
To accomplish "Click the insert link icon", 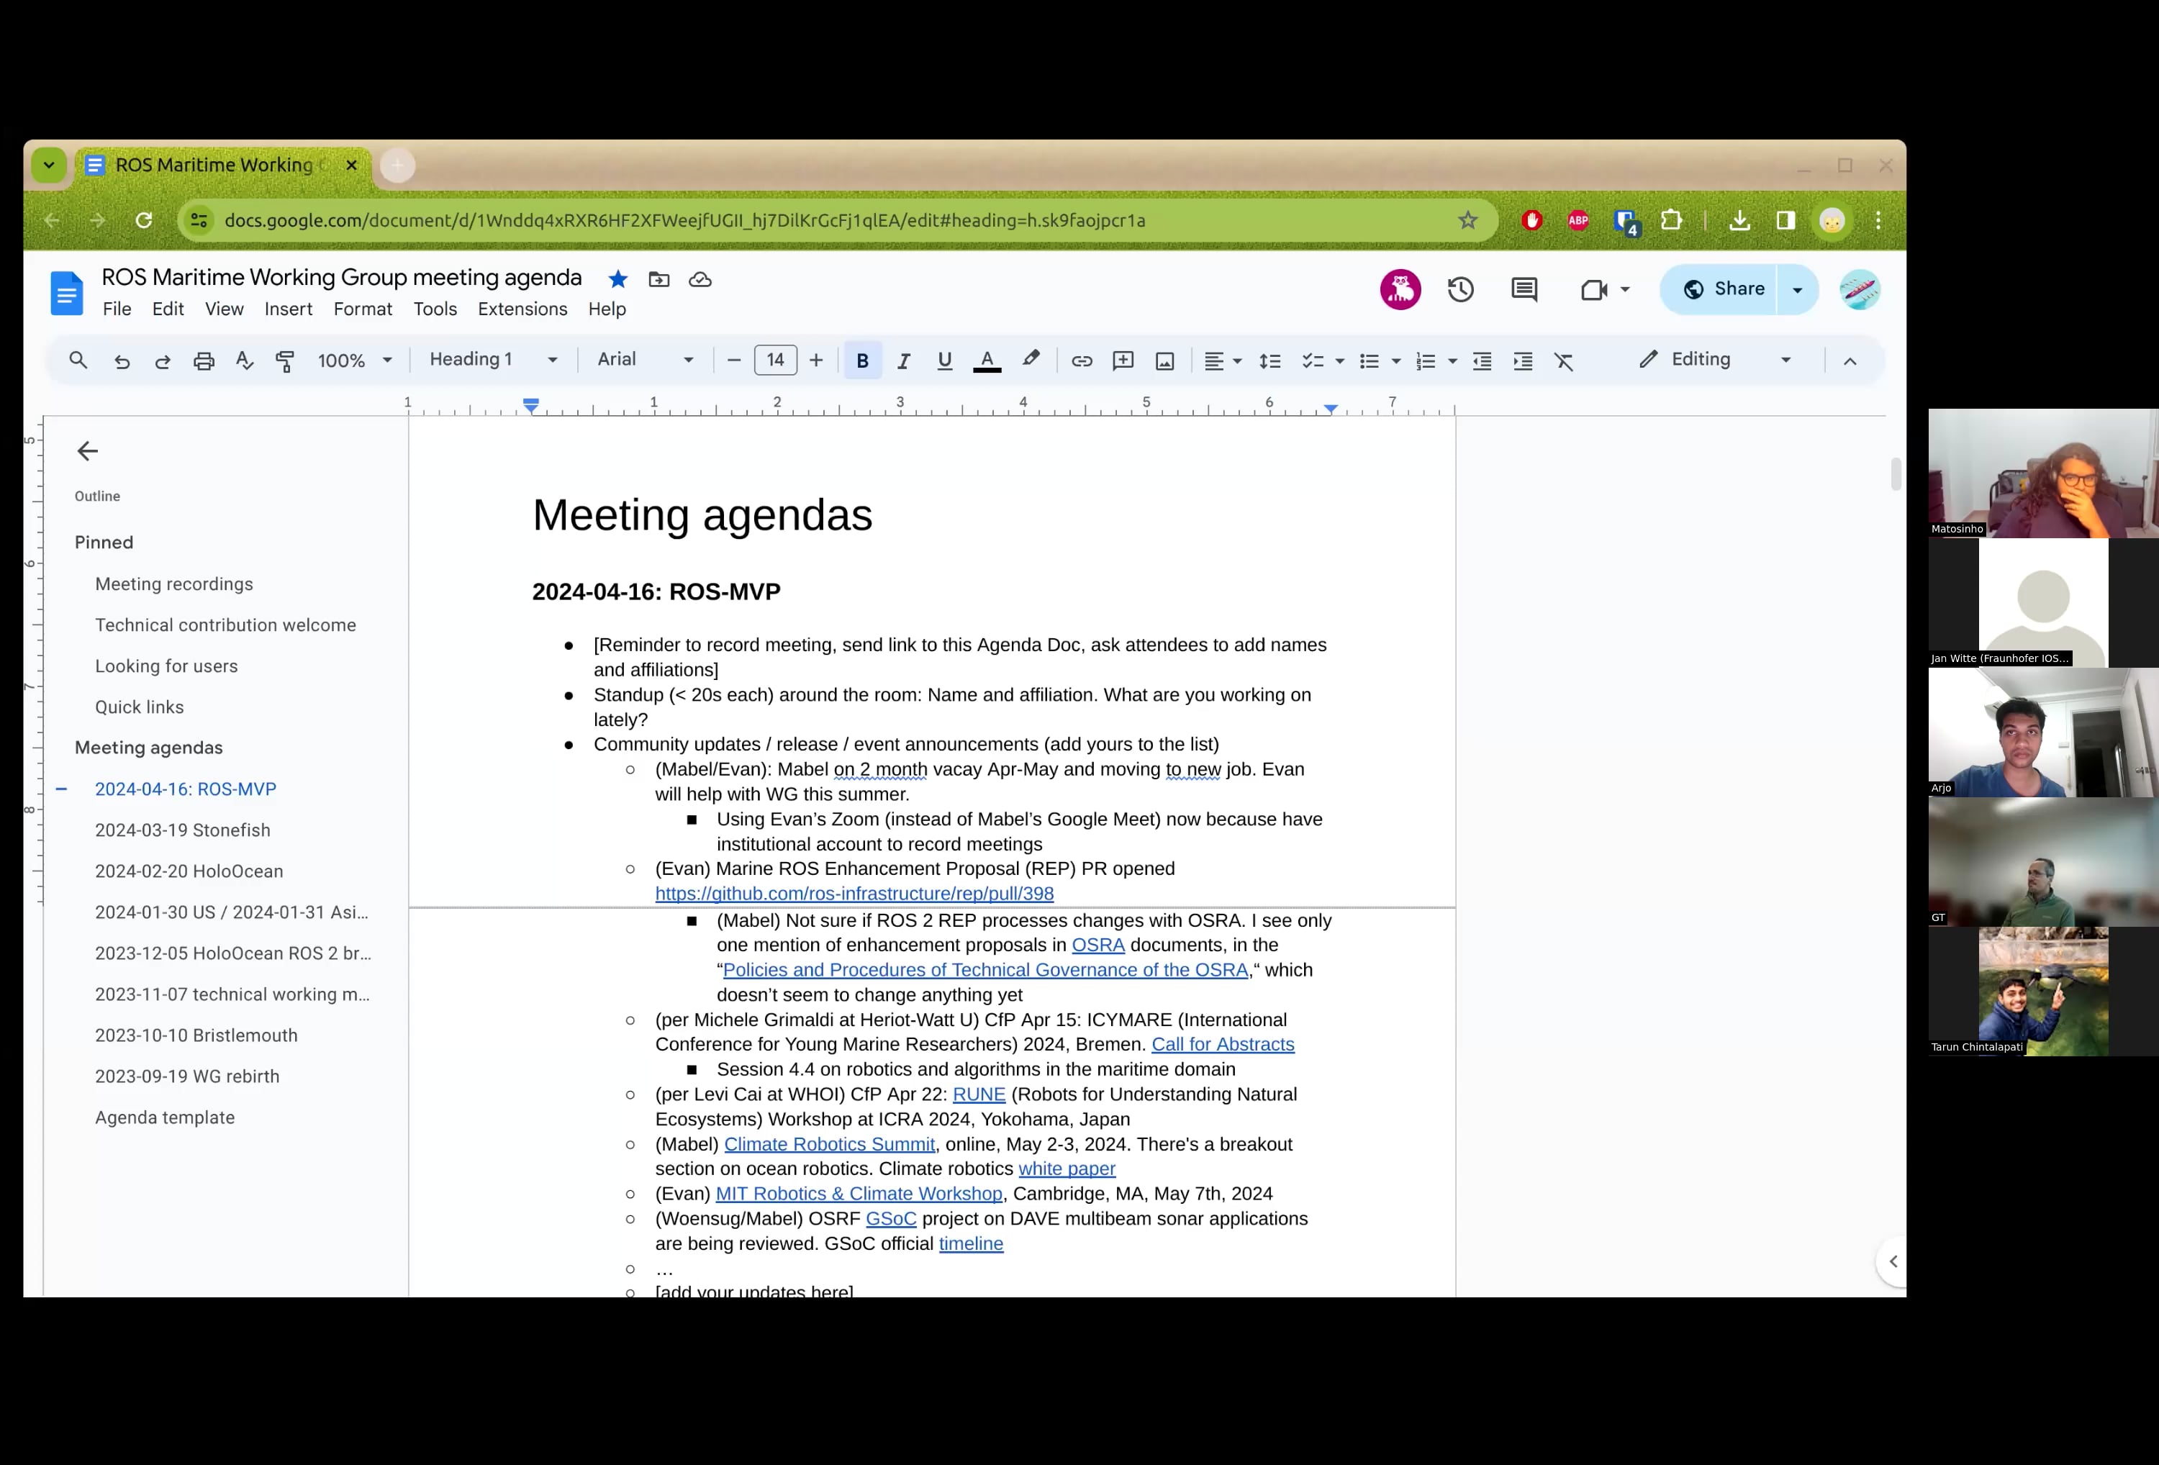I will click(x=1082, y=361).
